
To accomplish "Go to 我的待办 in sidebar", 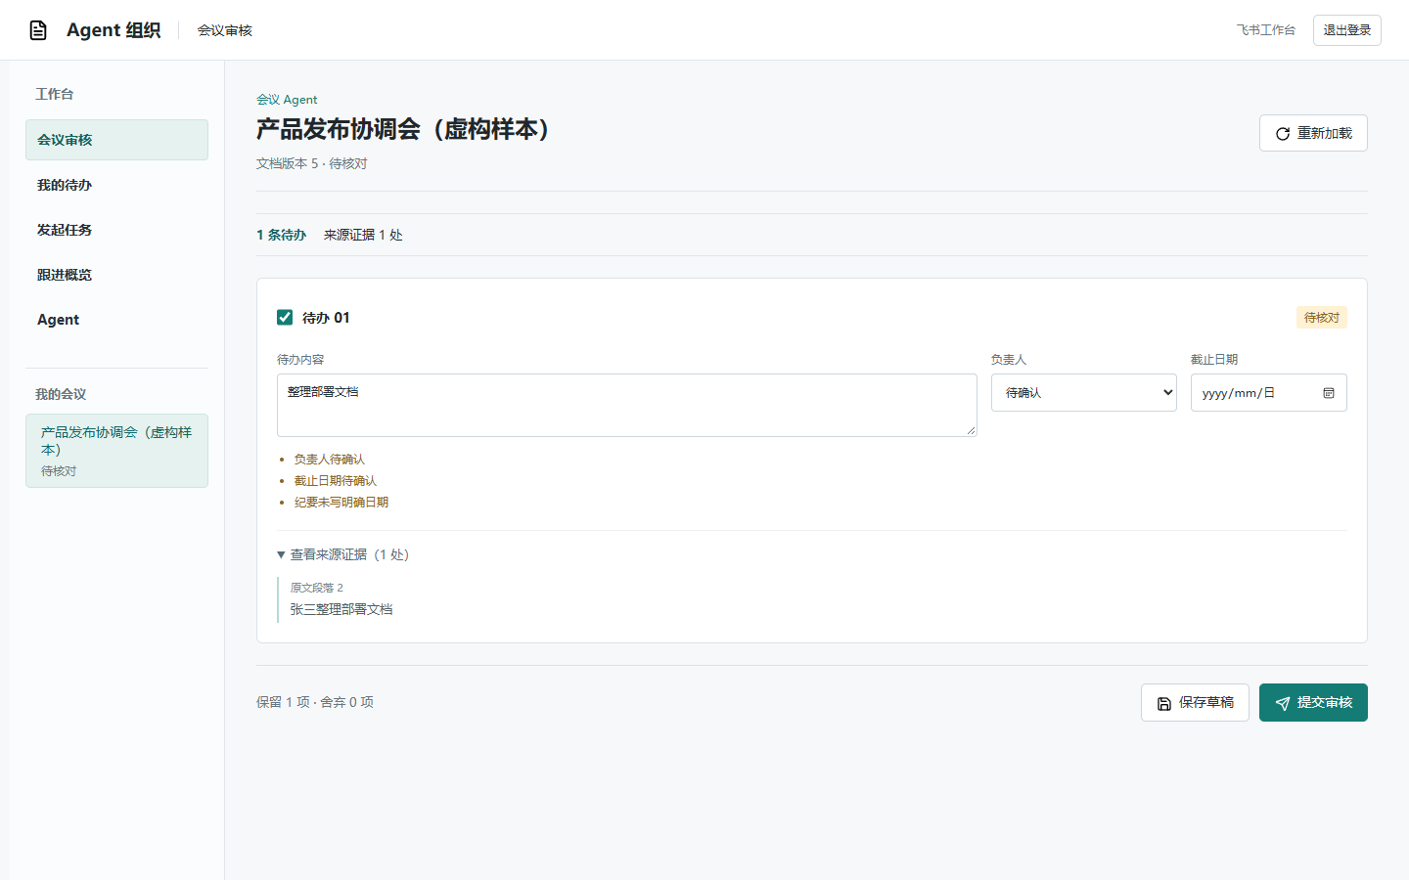I will pyautogui.click(x=116, y=185).
